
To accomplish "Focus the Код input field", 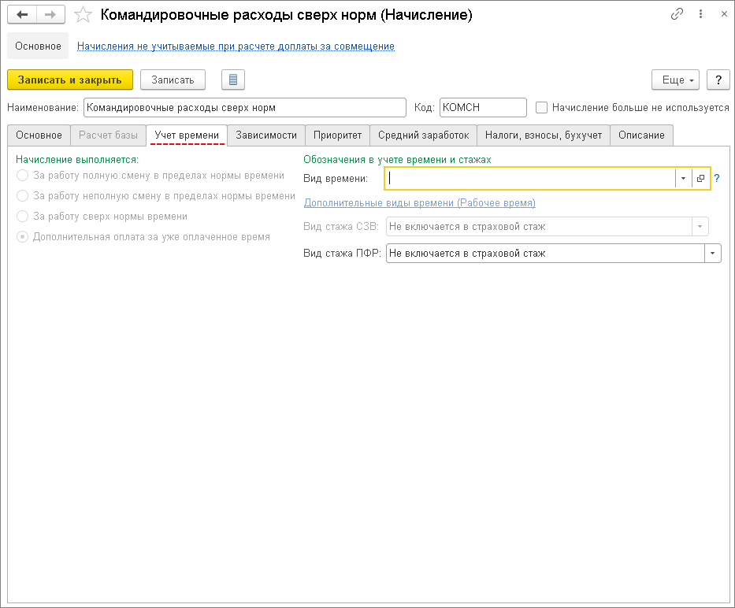I will click(483, 107).
